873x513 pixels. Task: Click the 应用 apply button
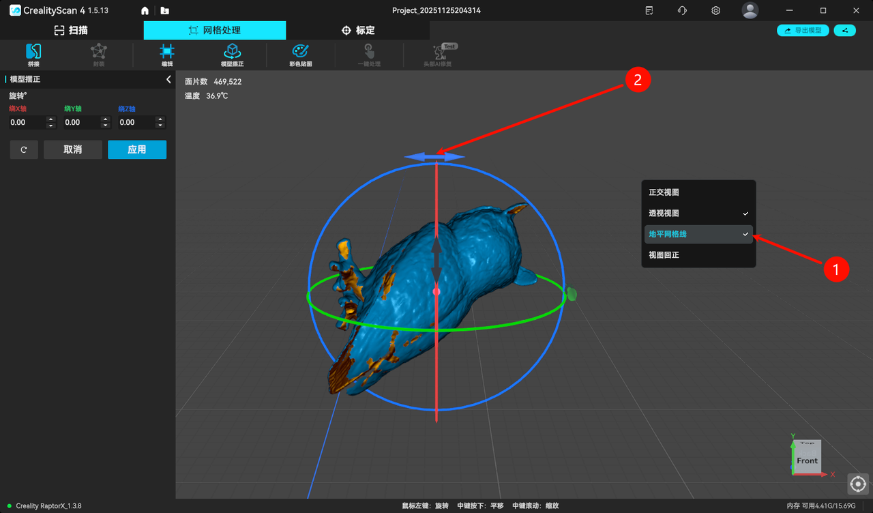(x=136, y=149)
